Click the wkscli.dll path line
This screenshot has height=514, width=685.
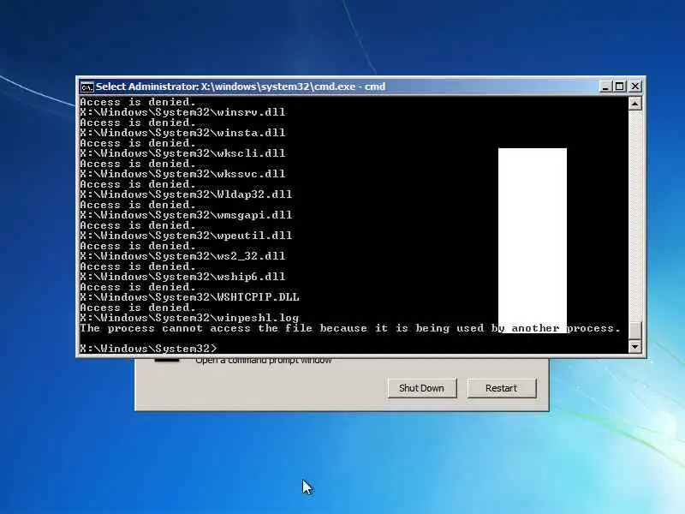tap(182, 153)
